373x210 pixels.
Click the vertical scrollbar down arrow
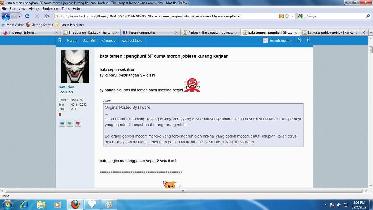click(x=371, y=186)
